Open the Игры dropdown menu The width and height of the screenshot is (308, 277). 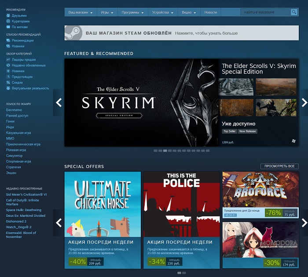[x=107, y=12]
